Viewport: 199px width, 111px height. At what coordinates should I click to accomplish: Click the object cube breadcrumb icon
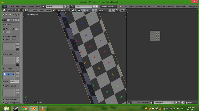pyautogui.click(x=10, y=15)
